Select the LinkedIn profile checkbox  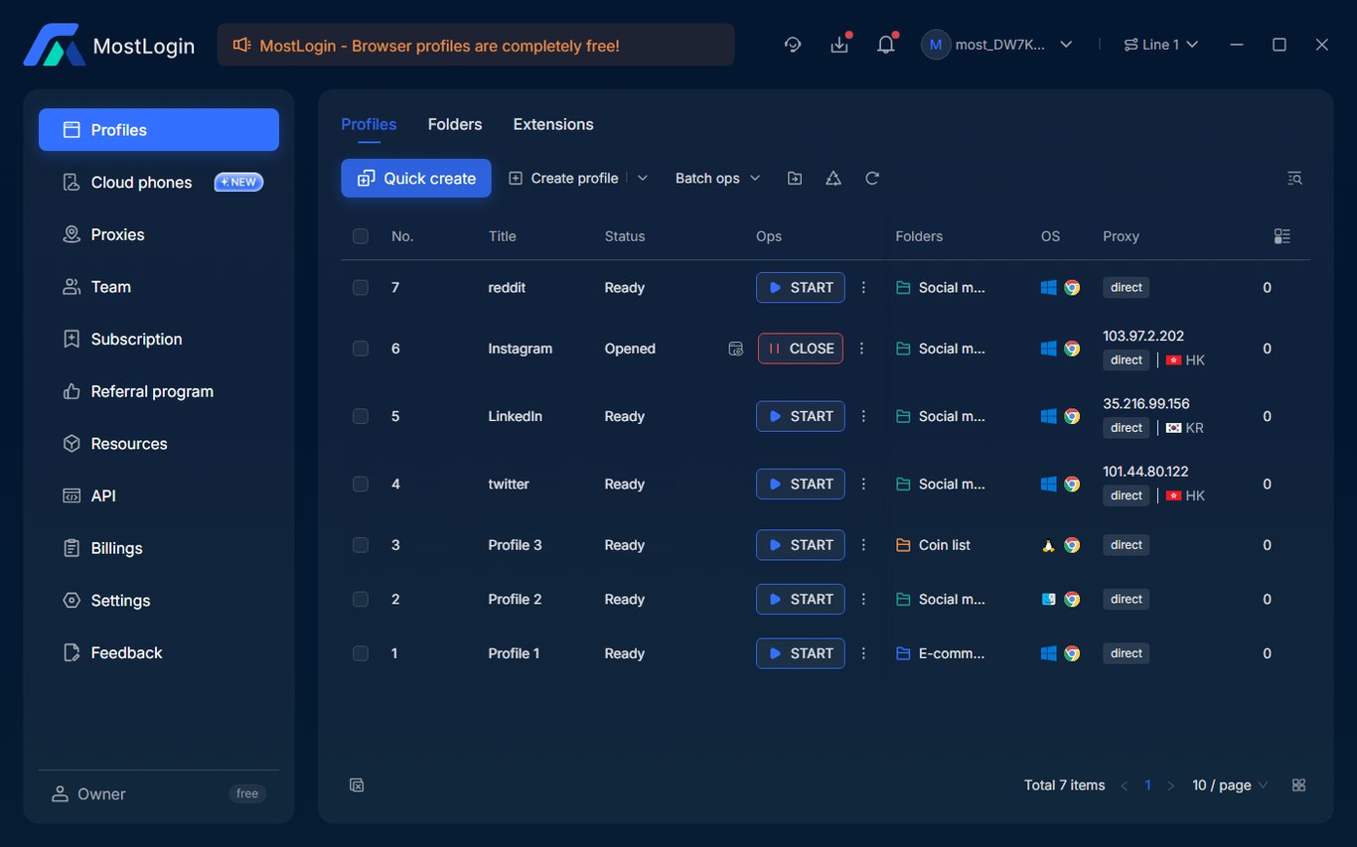(361, 417)
